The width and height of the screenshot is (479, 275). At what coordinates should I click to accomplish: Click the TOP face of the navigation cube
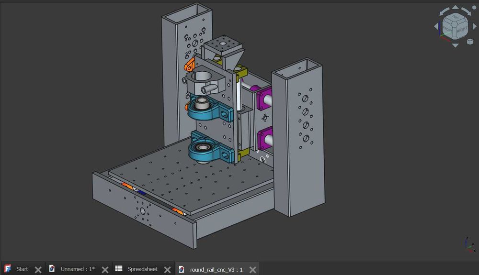[456, 17]
